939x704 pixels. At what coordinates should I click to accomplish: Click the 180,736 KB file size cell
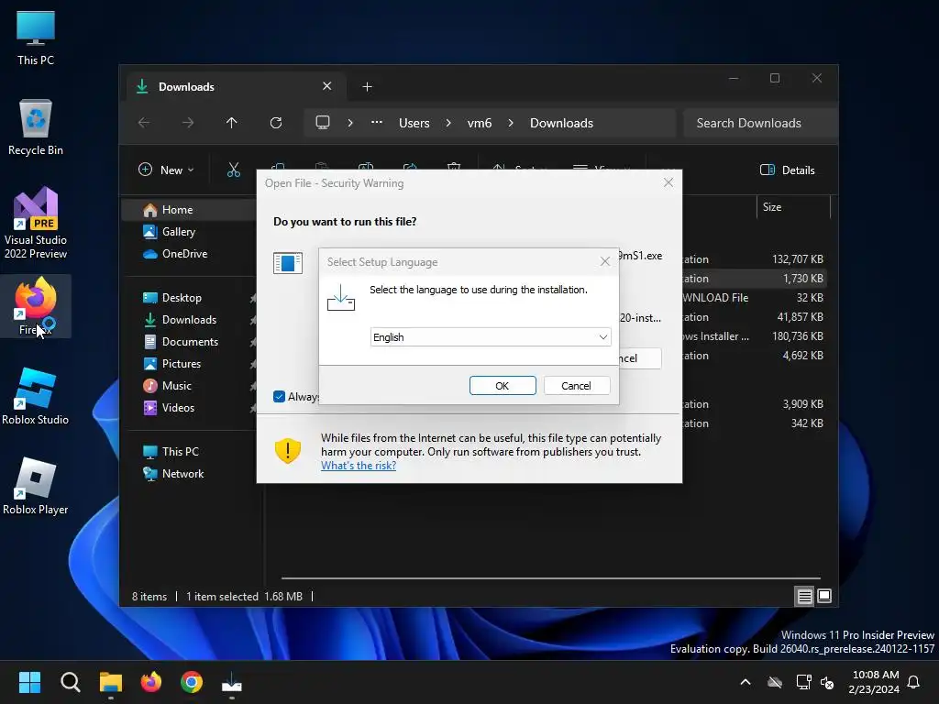tap(798, 336)
